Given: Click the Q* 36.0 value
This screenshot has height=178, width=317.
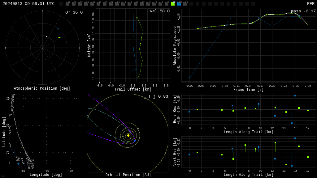Looking at the screenshot, I should click(x=74, y=12).
